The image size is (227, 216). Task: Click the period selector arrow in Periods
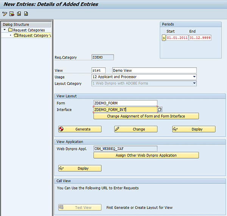click(x=164, y=38)
